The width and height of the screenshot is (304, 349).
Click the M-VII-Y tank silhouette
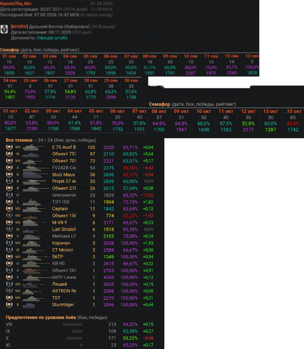coord(34,222)
